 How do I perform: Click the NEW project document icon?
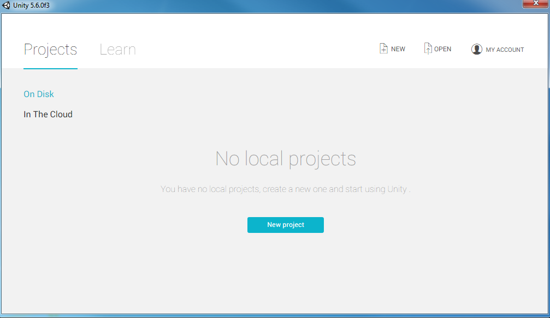point(383,49)
